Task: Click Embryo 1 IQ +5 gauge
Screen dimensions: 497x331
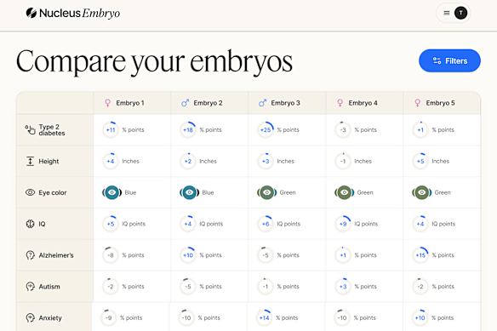Action: tap(111, 224)
